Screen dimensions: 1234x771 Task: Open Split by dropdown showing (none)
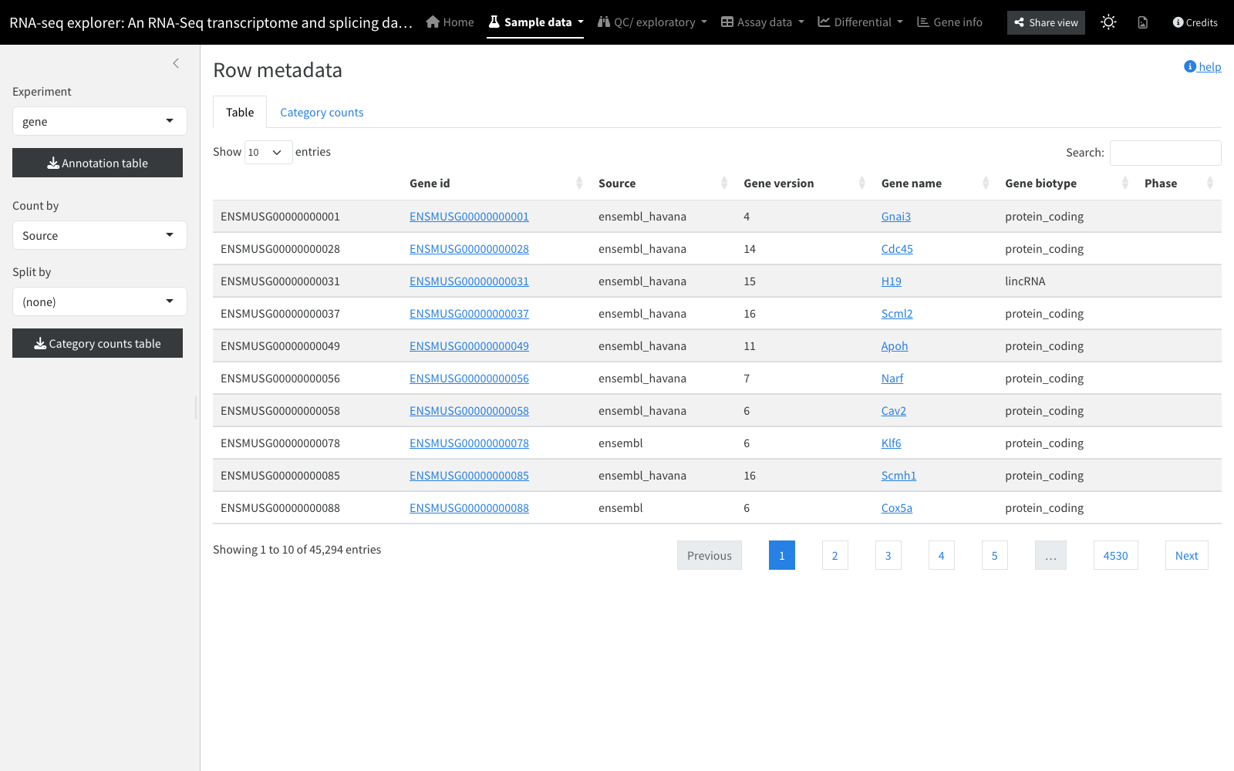click(x=99, y=301)
